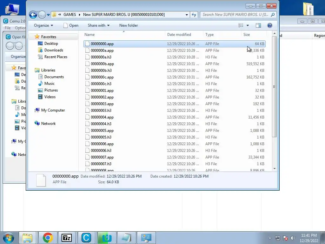Open the Music library
This screenshot has height=244, width=325.
click(x=49, y=84)
